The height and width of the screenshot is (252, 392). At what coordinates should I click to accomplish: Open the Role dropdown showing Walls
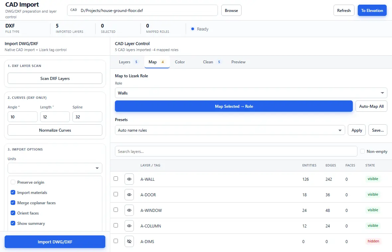point(251,93)
